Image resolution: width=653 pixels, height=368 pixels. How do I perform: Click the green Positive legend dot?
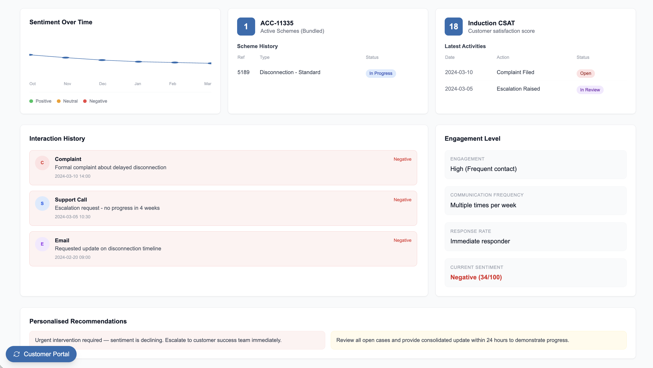coord(31,101)
